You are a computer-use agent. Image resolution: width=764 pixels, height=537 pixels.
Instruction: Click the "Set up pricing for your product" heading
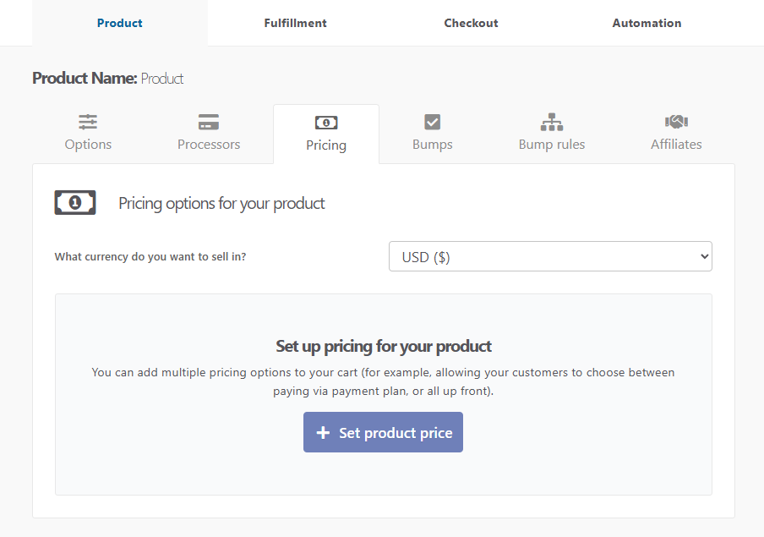coord(384,346)
